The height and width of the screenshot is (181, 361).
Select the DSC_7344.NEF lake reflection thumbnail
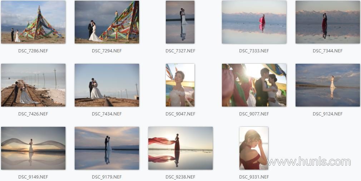coord(328,22)
